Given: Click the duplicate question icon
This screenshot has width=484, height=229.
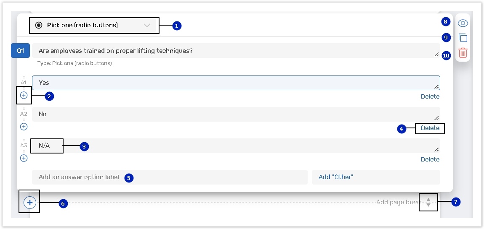Looking at the screenshot, I should (463, 38).
